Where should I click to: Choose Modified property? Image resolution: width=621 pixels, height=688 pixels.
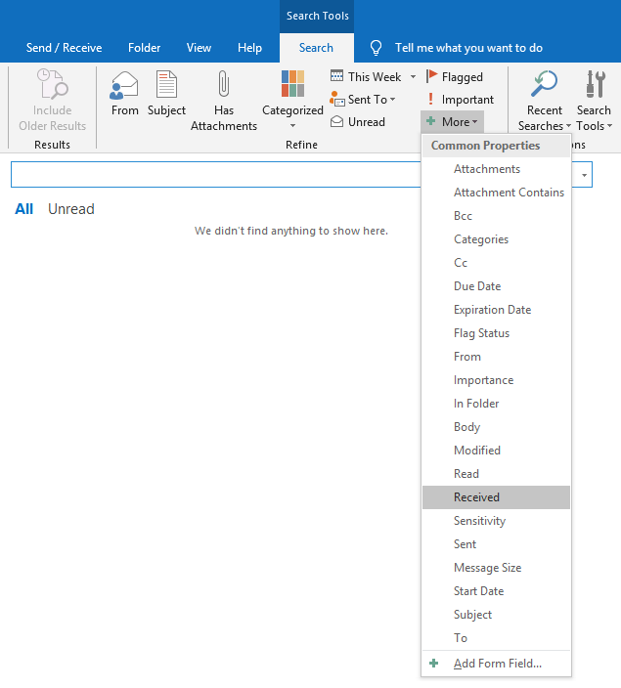pos(496,451)
